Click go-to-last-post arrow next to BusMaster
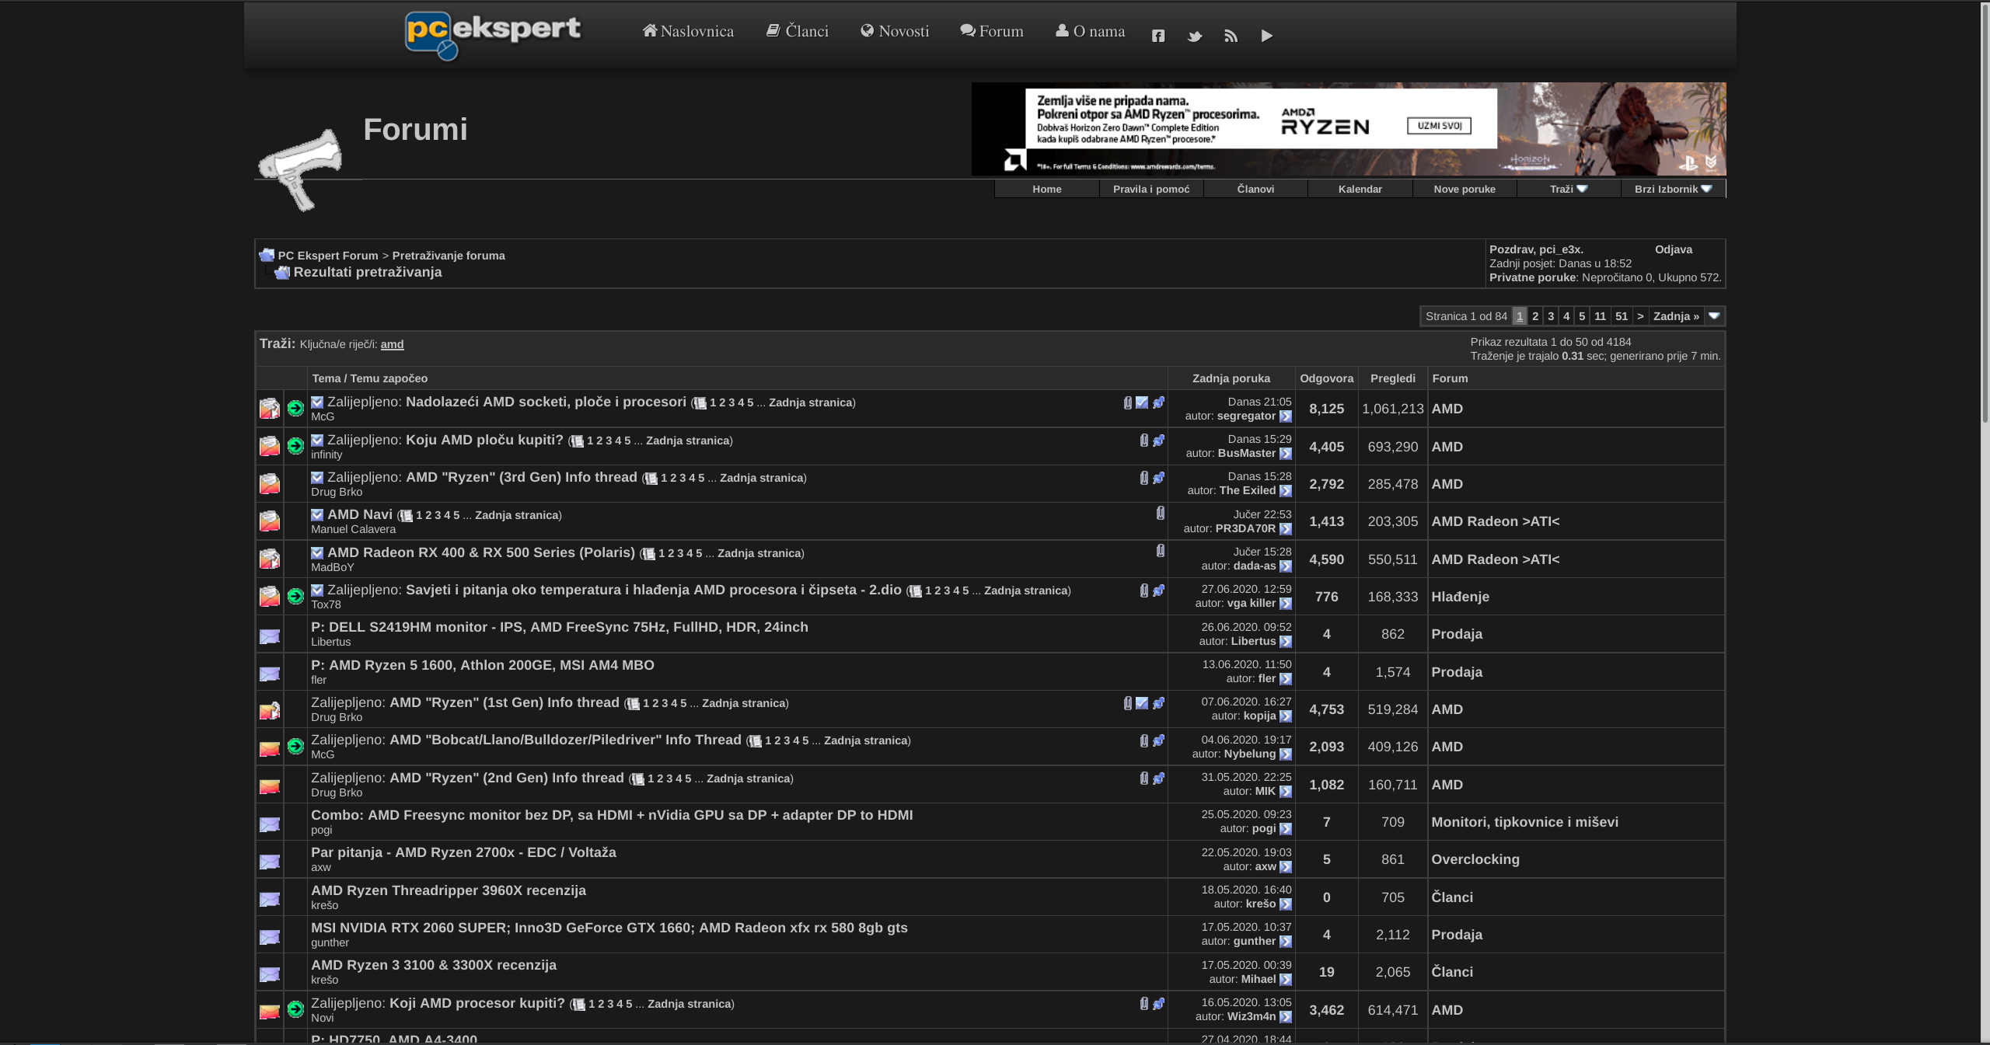Screen dimensions: 1990x1045 pyautogui.click(x=1285, y=454)
